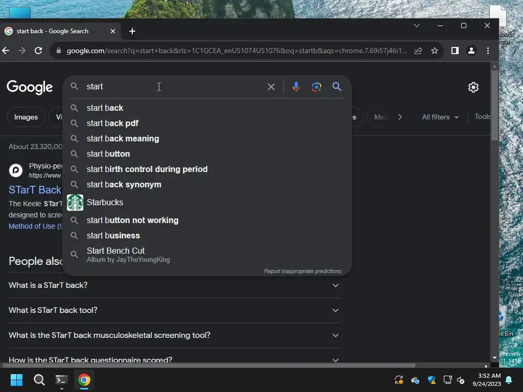Clear the search box with X icon
Screen dimensions: 523x392
271,87
